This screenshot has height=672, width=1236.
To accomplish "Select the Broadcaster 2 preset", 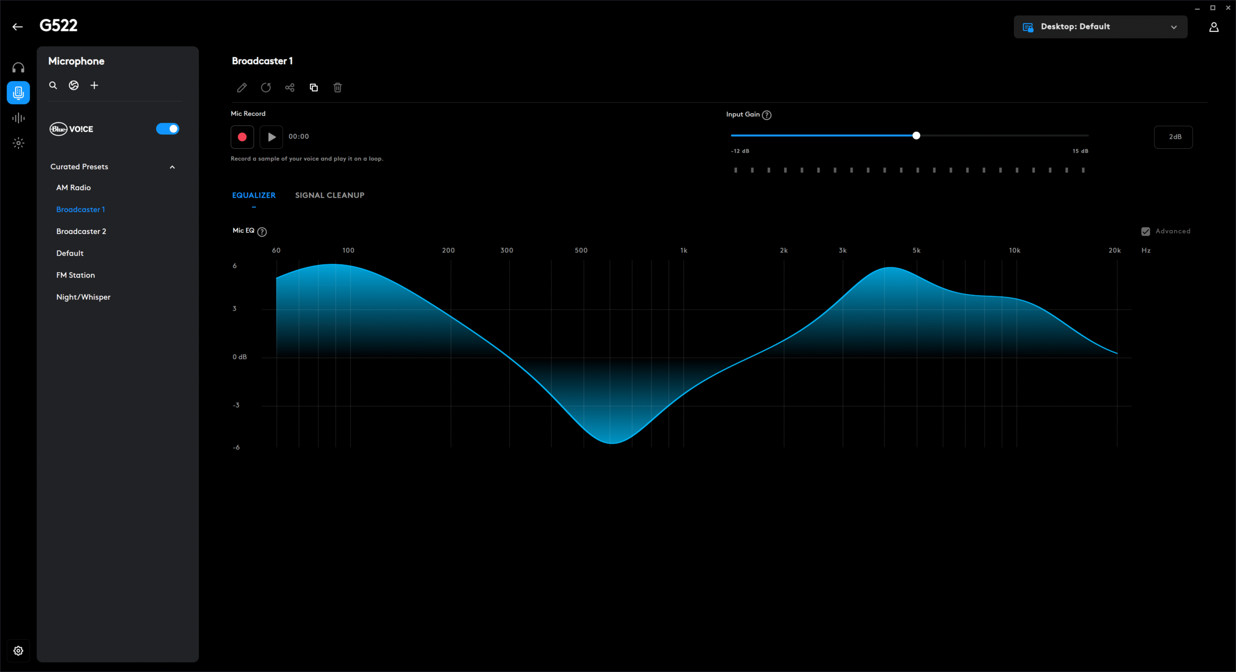I will click(x=81, y=231).
